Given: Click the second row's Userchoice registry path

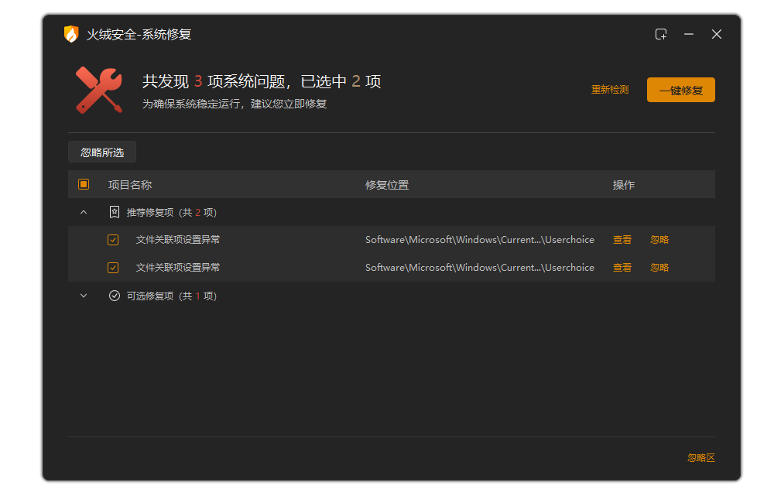Looking at the screenshot, I should pyautogui.click(x=480, y=268).
